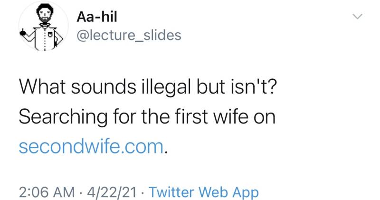Click the shirt pocket badge in the avatar
Image resolution: width=380 pixels, height=200 pixels.
click(50, 34)
